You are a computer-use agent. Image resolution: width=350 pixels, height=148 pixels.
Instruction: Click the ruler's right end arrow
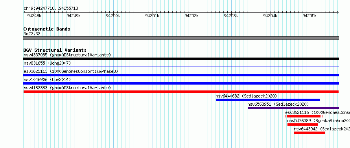tap(337, 12)
